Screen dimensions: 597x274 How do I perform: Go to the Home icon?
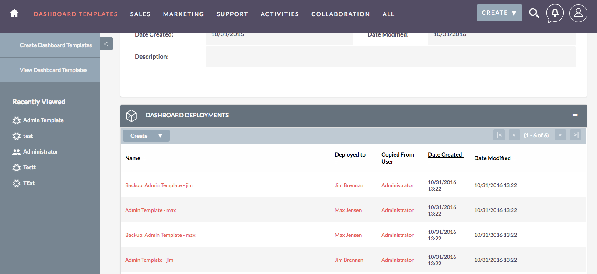tap(14, 14)
